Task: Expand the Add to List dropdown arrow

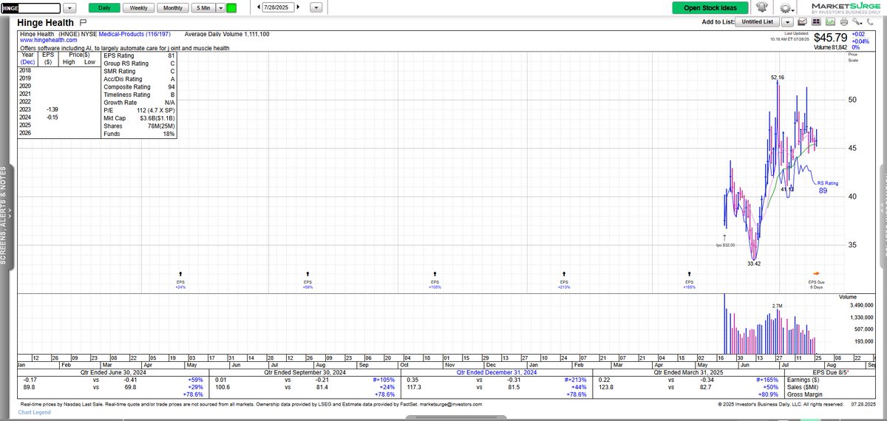Action: coord(787,22)
